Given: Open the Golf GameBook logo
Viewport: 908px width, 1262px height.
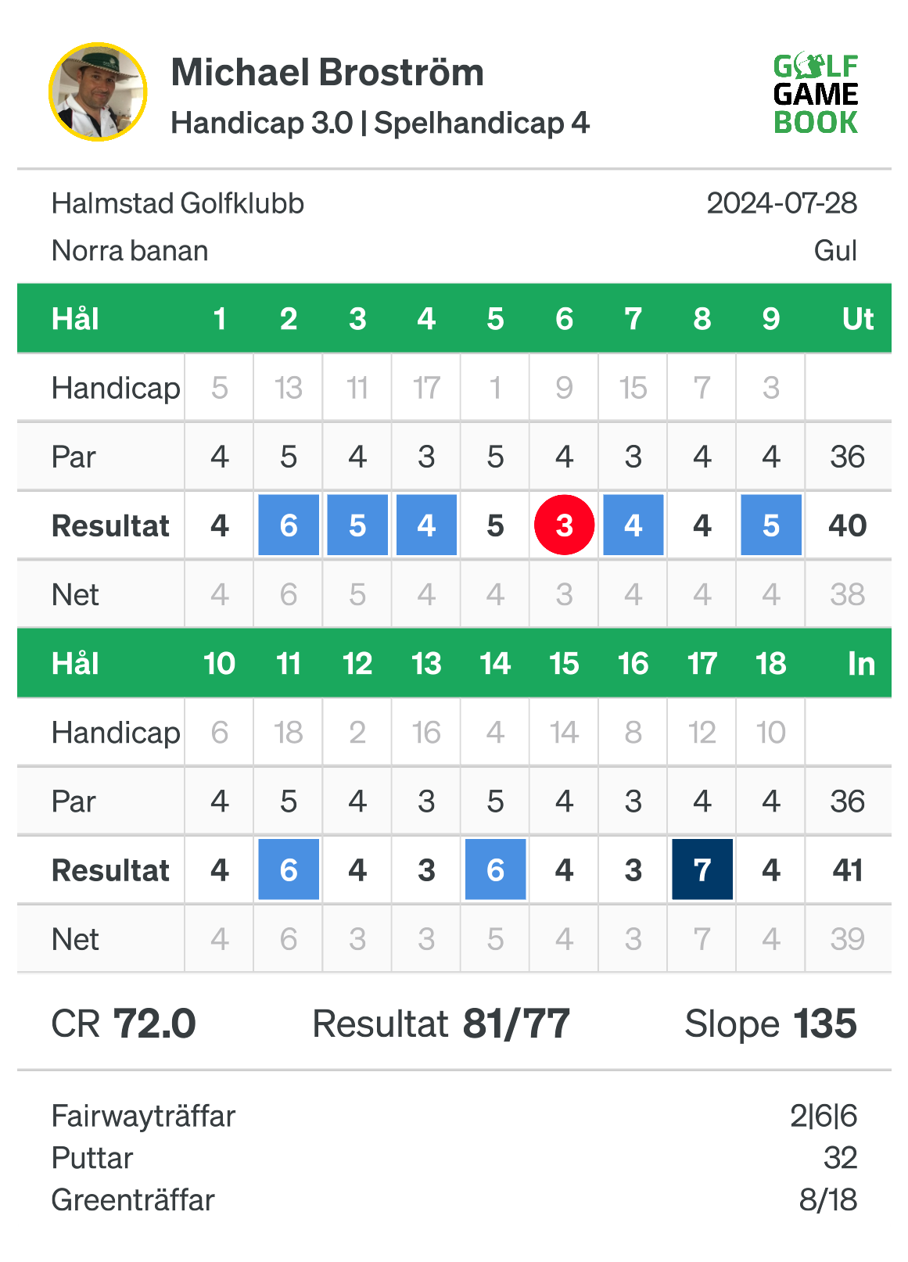Looking at the screenshot, I should pos(816,94).
